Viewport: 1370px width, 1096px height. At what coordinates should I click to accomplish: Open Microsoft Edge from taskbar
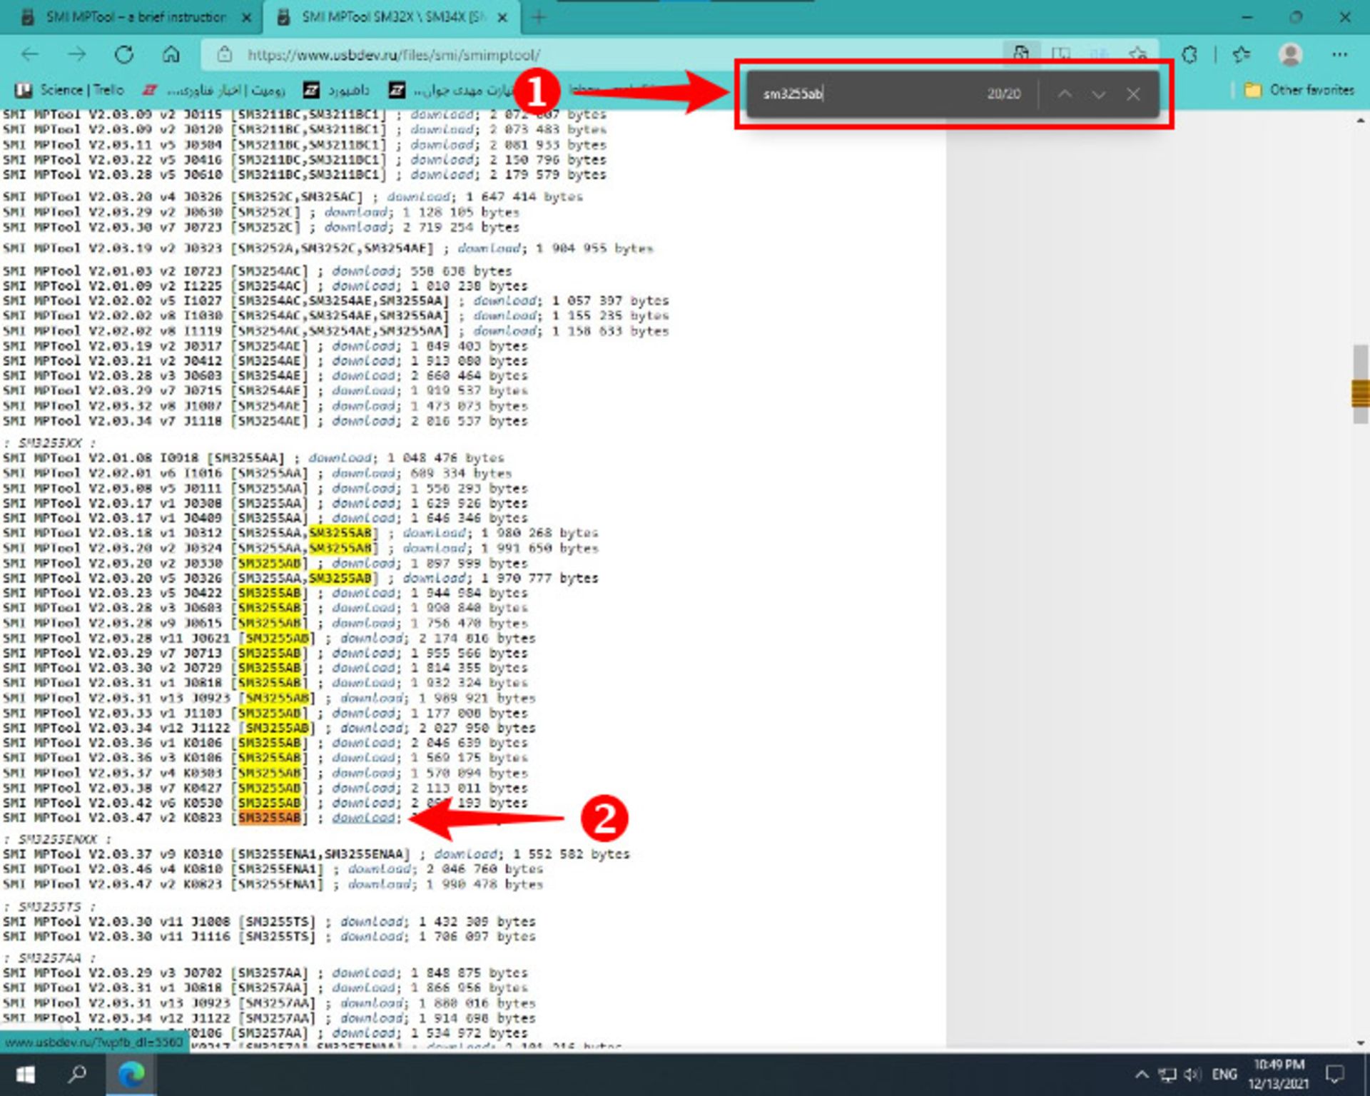131,1073
